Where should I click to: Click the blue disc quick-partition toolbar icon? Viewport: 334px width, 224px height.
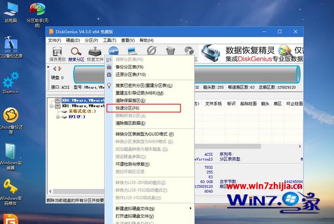tap(113, 51)
